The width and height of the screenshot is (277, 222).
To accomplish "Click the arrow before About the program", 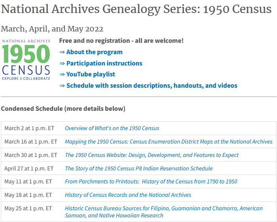I will pos(62,52).
